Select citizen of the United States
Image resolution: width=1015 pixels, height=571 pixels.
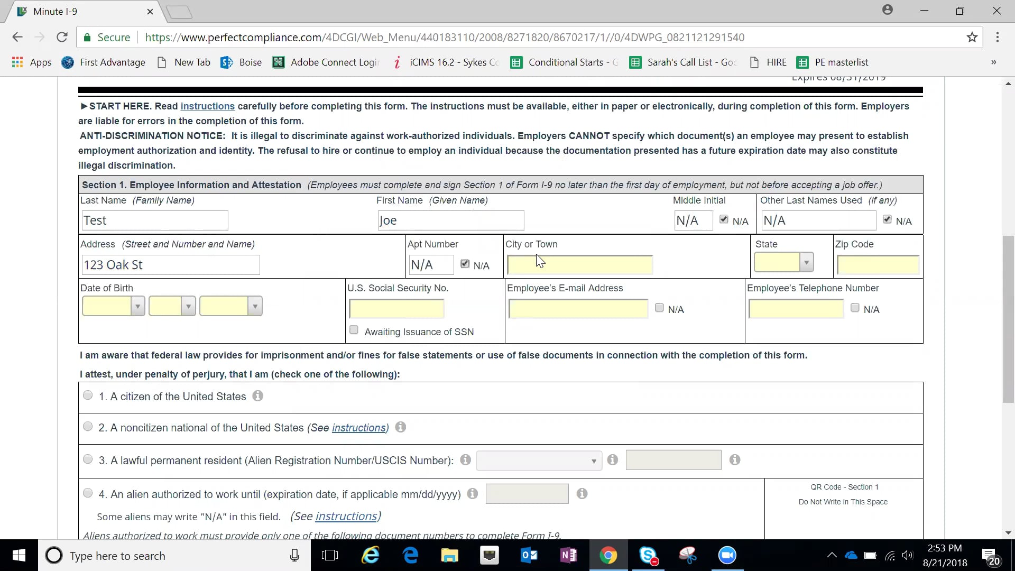(x=88, y=395)
